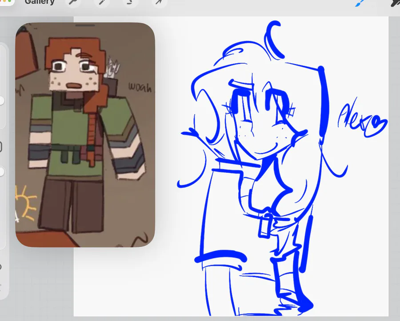Grab the Reference window top handle bar
Screen dimensions: 400x321
85,25
